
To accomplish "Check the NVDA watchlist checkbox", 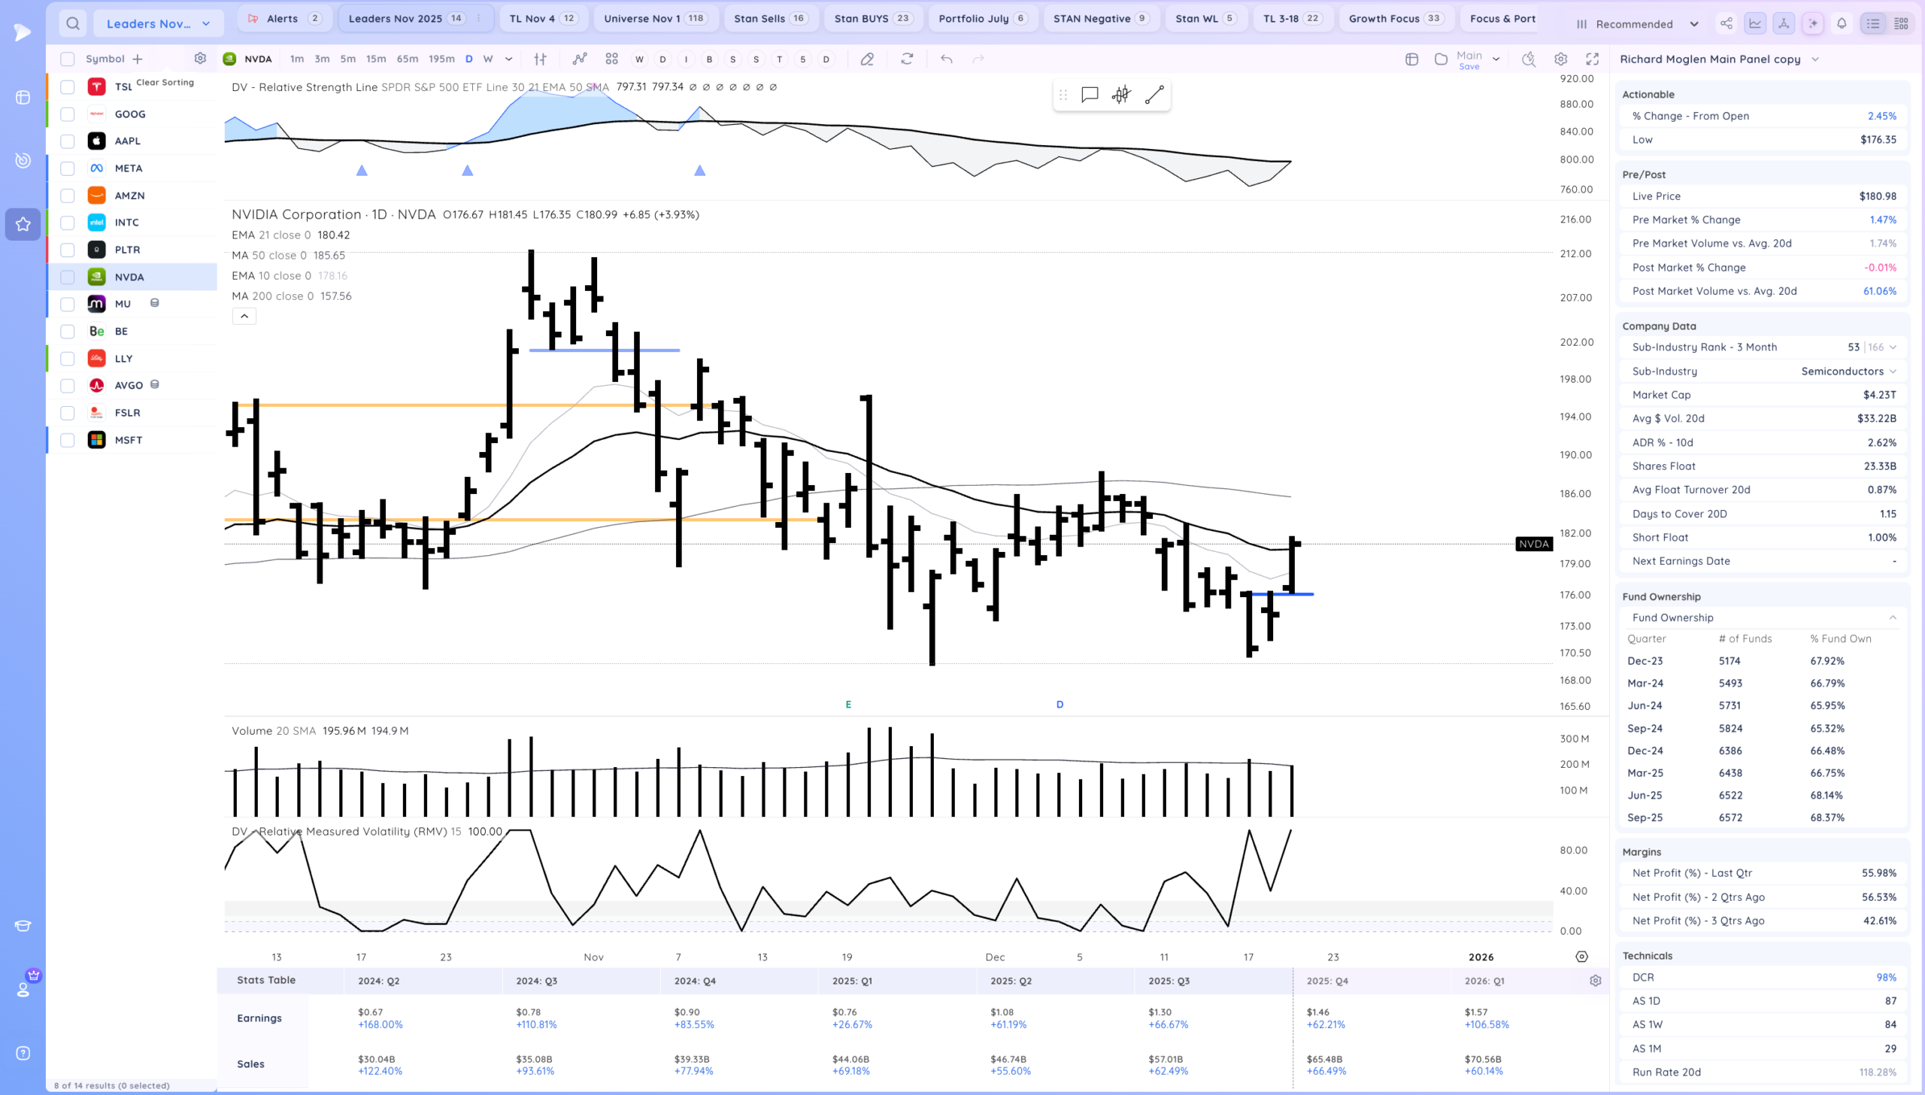I will pyautogui.click(x=68, y=277).
